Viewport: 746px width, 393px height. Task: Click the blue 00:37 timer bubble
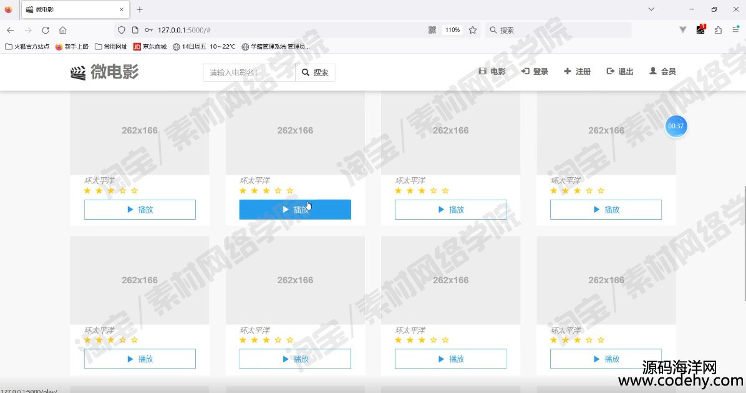point(676,126)
